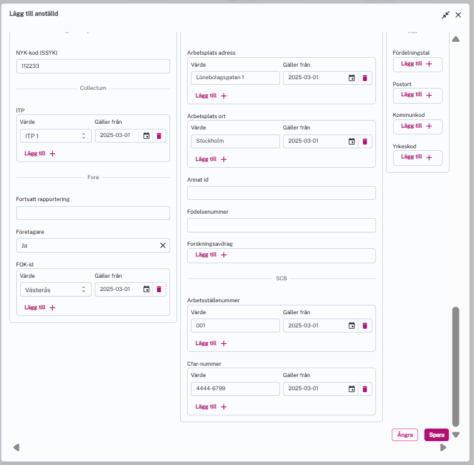Screen dimensions: 474x465
Task: Open the Företagare combo box
Action: point(87,246)
